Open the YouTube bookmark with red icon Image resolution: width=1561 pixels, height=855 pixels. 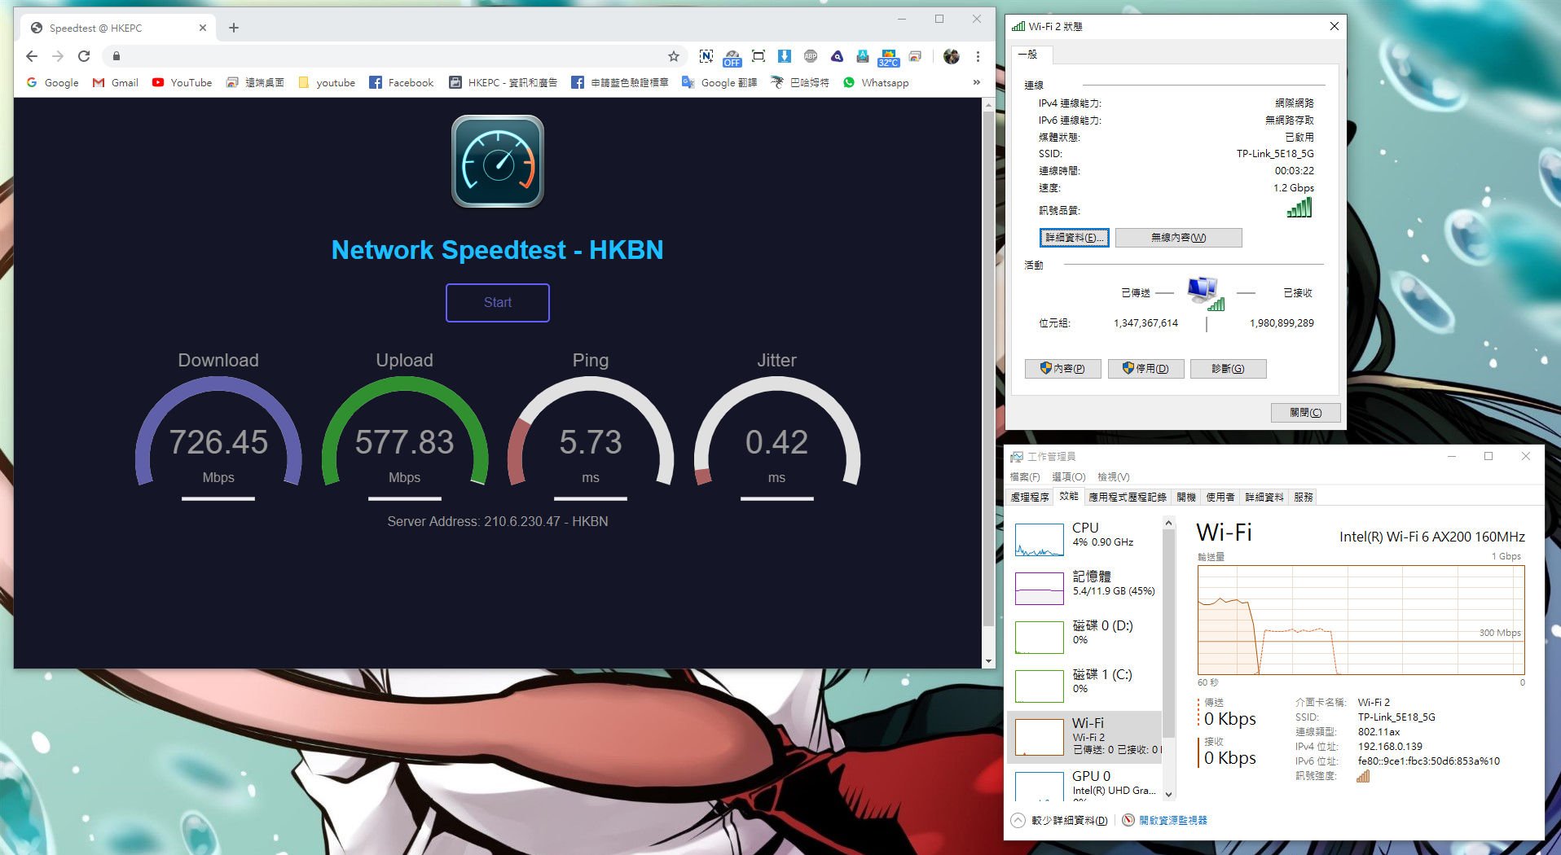(x=182, y=82)
